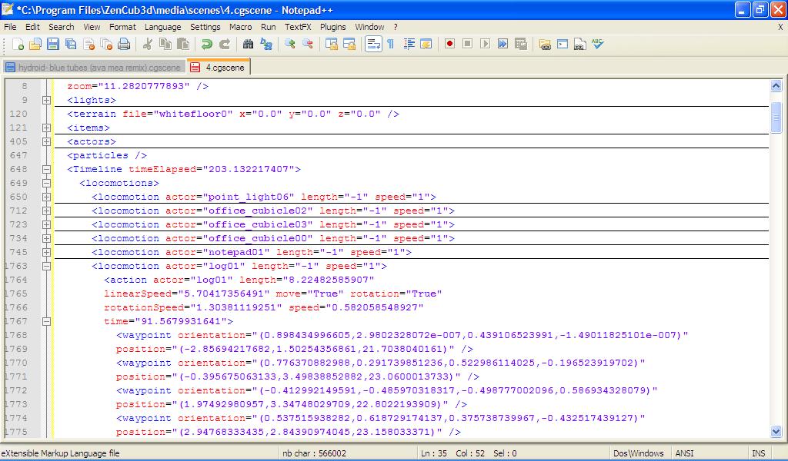Click the ANSI encoding status bar field

point(684,453)
